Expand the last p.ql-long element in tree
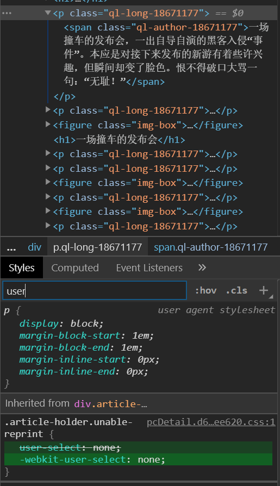Viewport: 280px width, 486px height. 48,226
